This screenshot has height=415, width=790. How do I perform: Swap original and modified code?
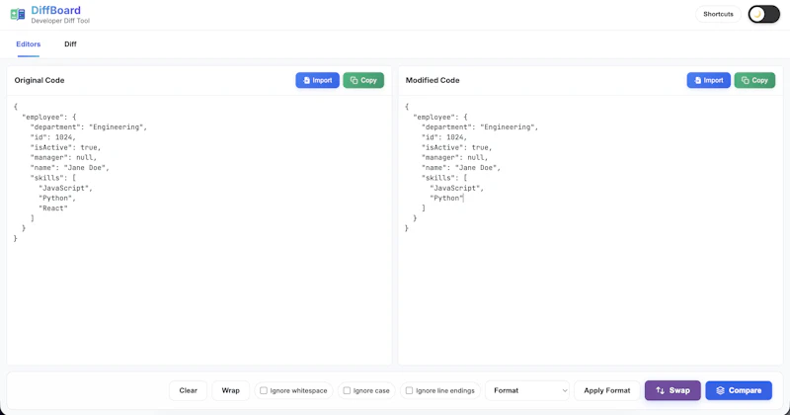672,391
